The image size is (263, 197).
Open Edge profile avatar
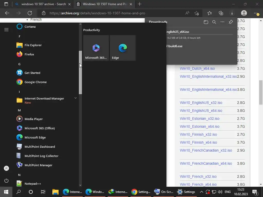coord(244,13)
